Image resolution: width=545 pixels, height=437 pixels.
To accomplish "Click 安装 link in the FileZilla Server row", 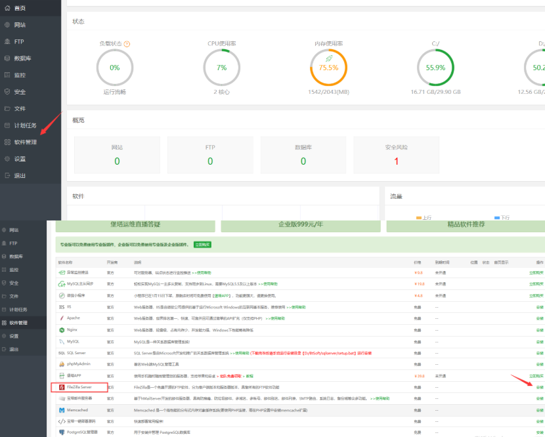I will 540,388.
